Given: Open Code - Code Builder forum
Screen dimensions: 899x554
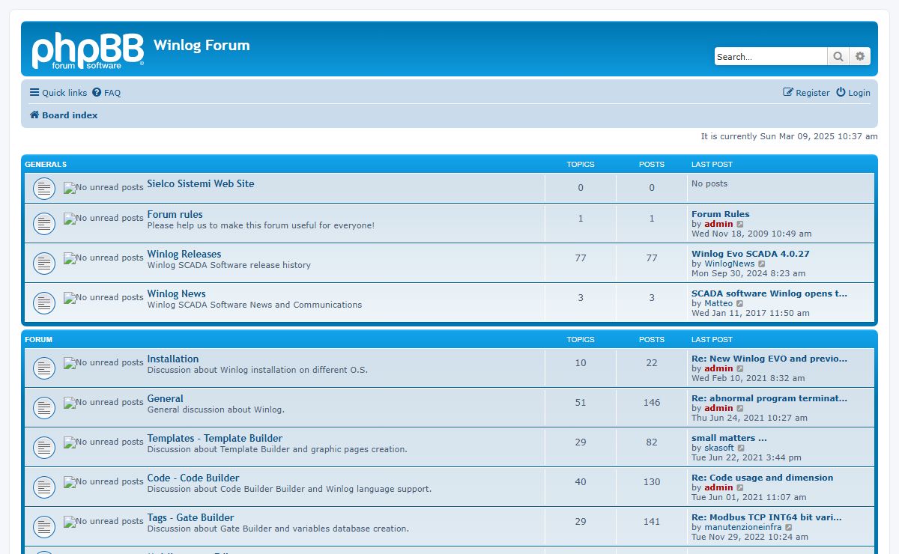Looking at the screenshot, I should tap(193, 478).
